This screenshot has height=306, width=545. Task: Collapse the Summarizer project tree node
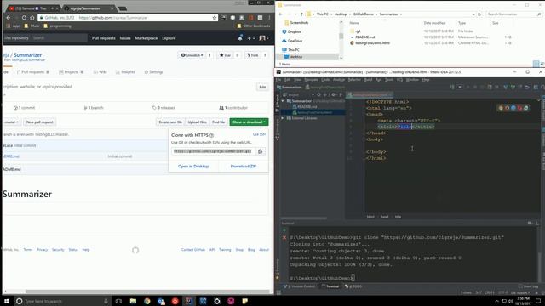(283, 101)
